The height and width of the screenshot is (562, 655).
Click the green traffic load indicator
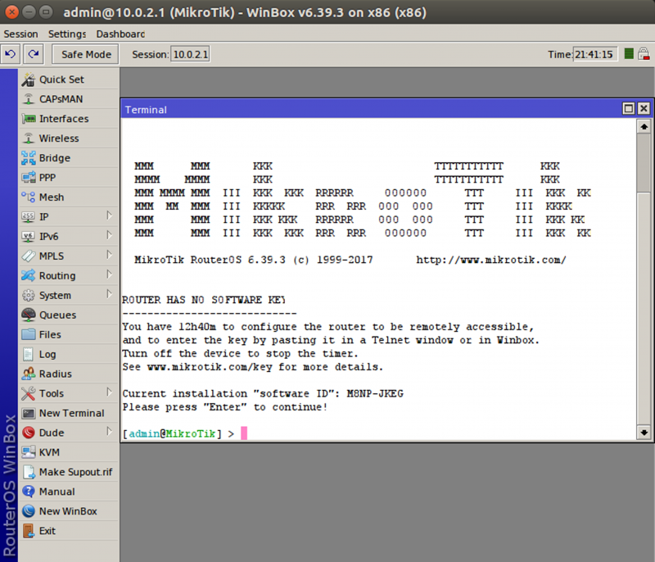[629, 54]
